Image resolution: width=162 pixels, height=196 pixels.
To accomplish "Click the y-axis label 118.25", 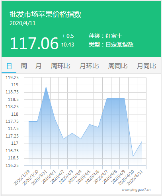I will [12, 107].
